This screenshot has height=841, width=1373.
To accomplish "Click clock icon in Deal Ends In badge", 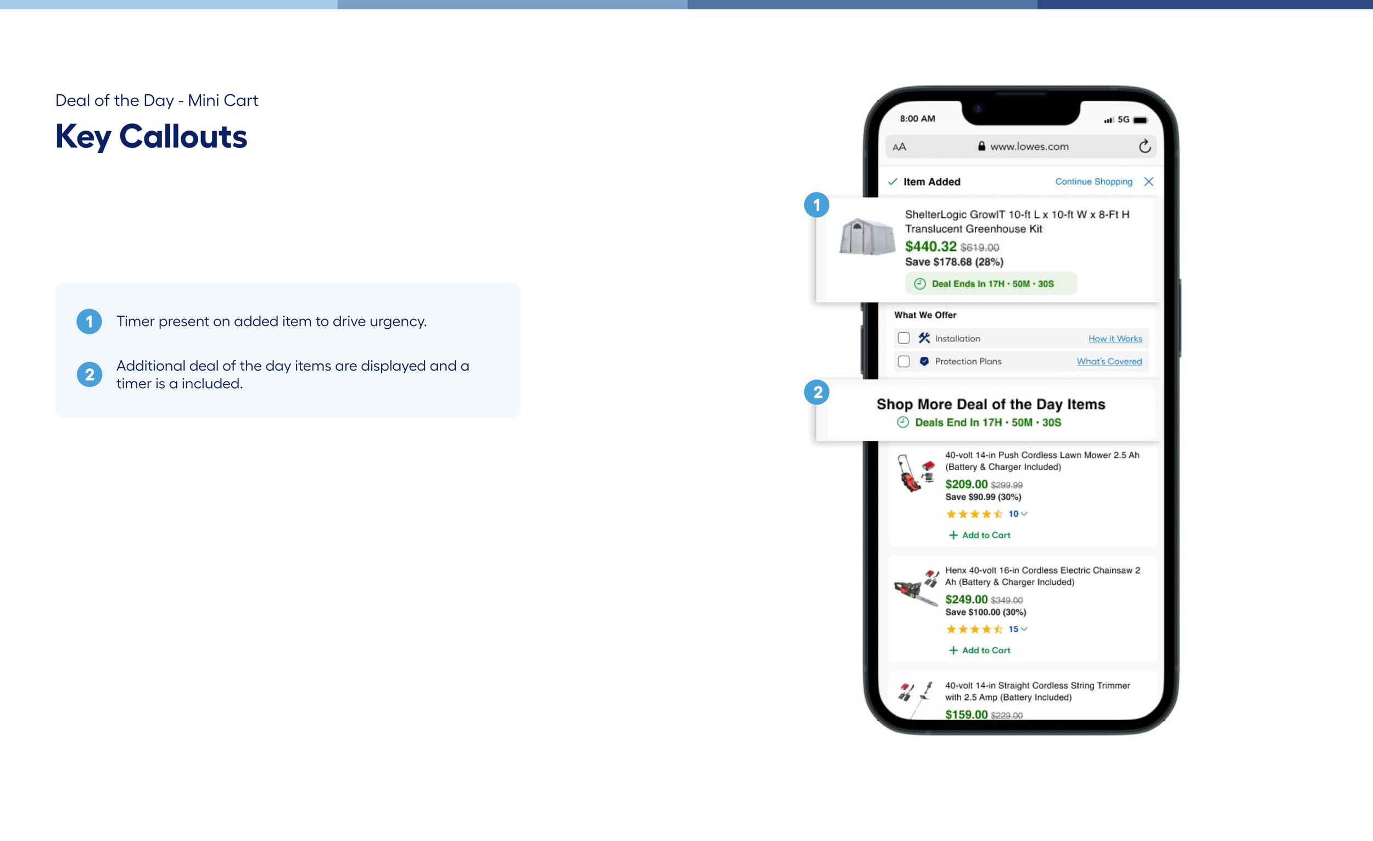I will click(919, 283).
